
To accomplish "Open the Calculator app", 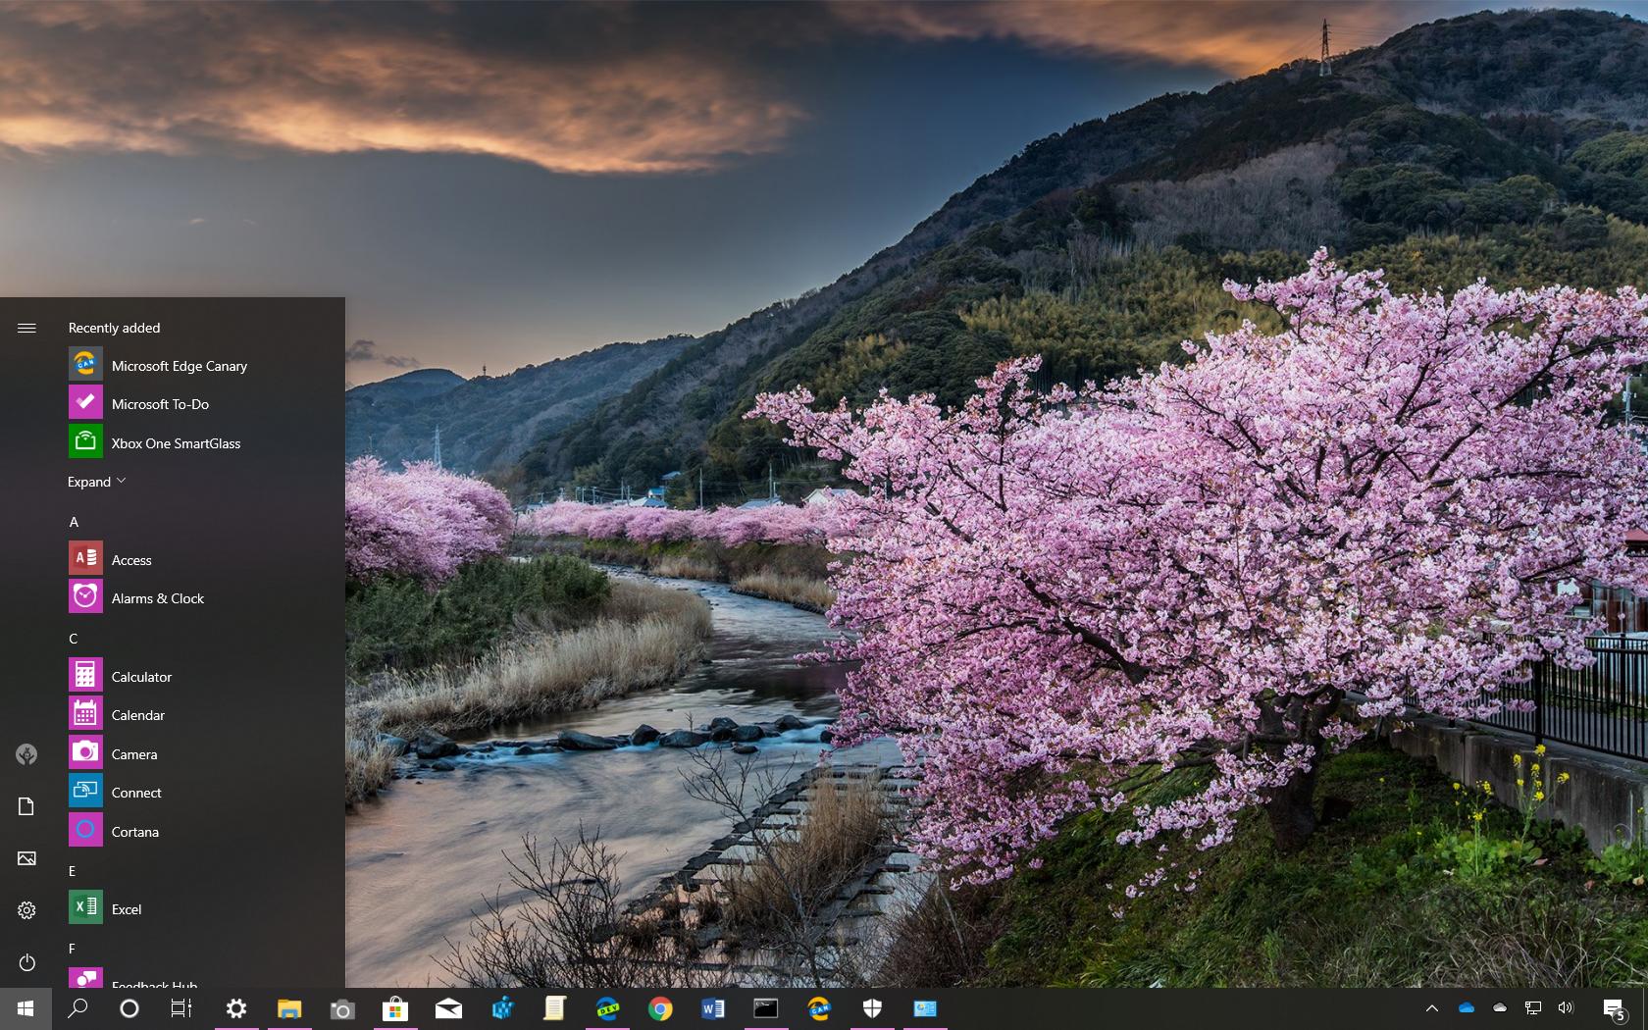I will pos(143,676).
